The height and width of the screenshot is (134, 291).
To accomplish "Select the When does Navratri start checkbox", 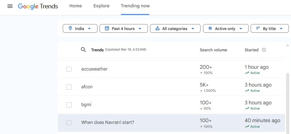I will 69,122.
